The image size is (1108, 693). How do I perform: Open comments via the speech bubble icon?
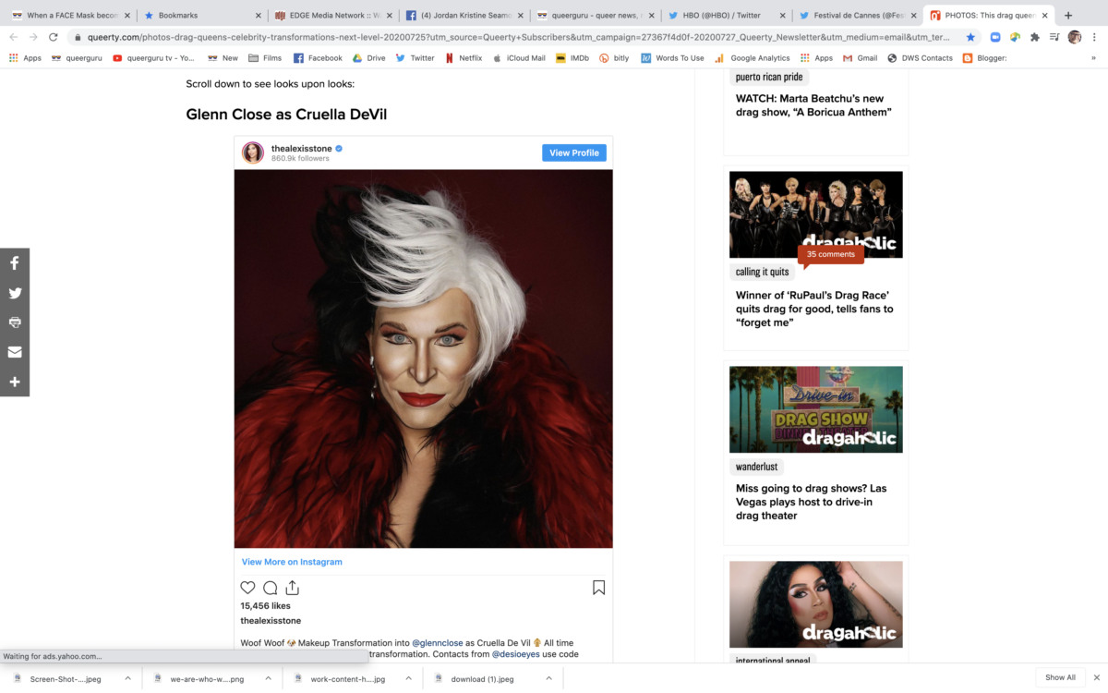(x=270, y=588)
